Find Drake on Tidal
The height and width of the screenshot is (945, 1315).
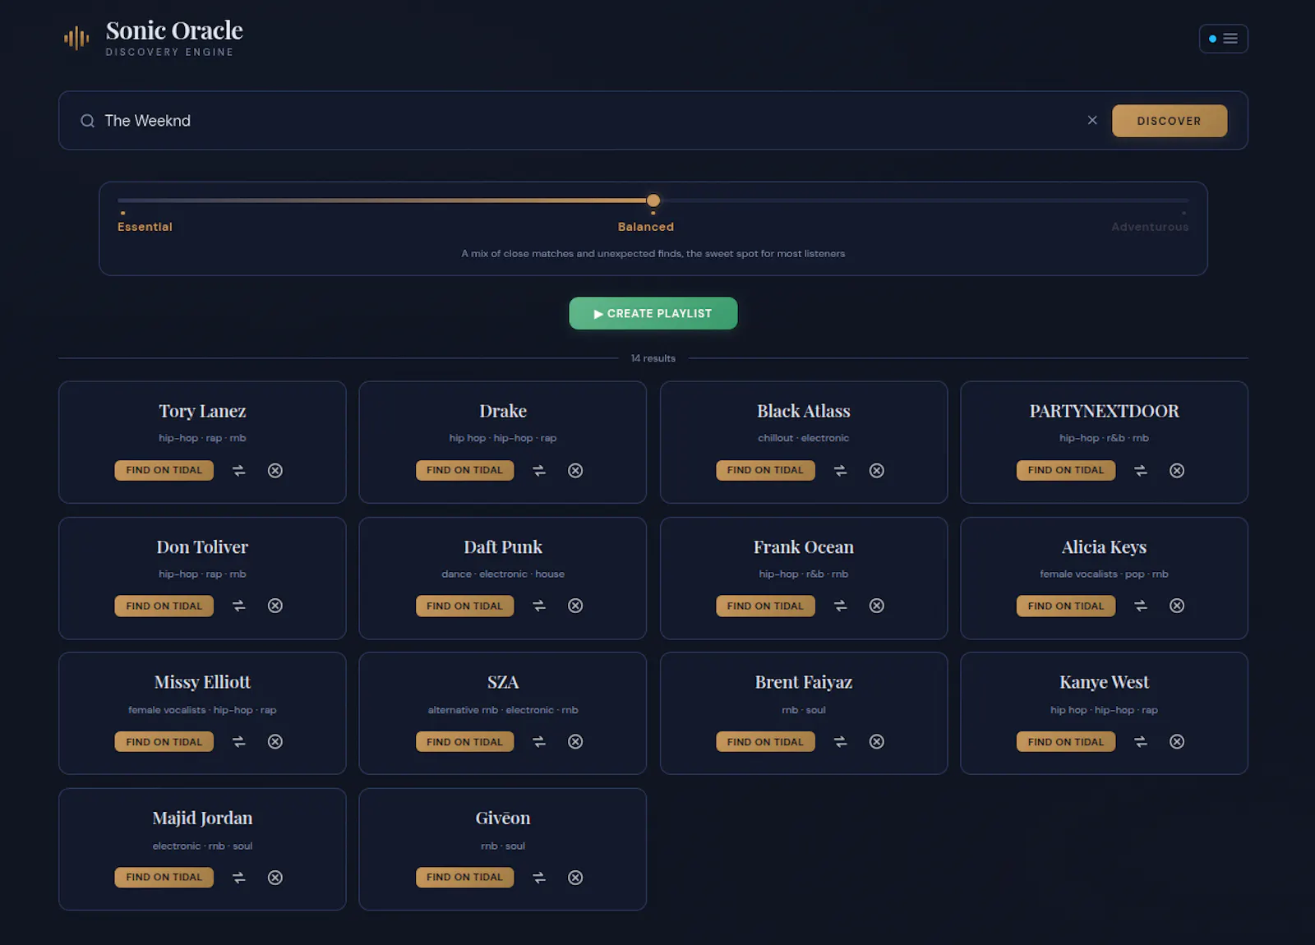coord(464,470)
